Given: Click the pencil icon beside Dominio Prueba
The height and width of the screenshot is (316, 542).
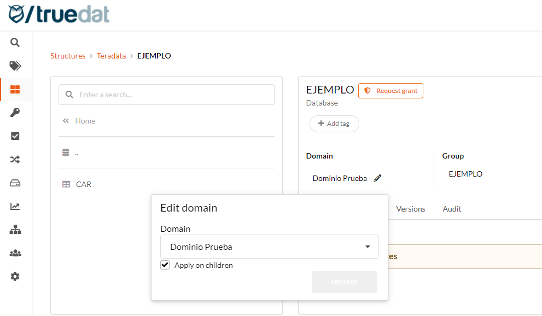Looking at the screenshot, I should tap(377, 178).
